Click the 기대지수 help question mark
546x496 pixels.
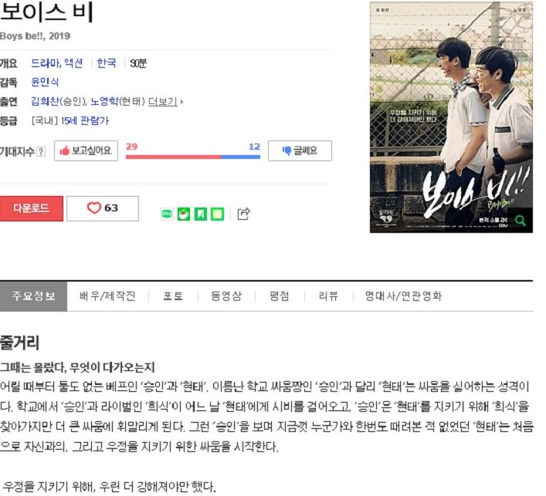[41, 152]
